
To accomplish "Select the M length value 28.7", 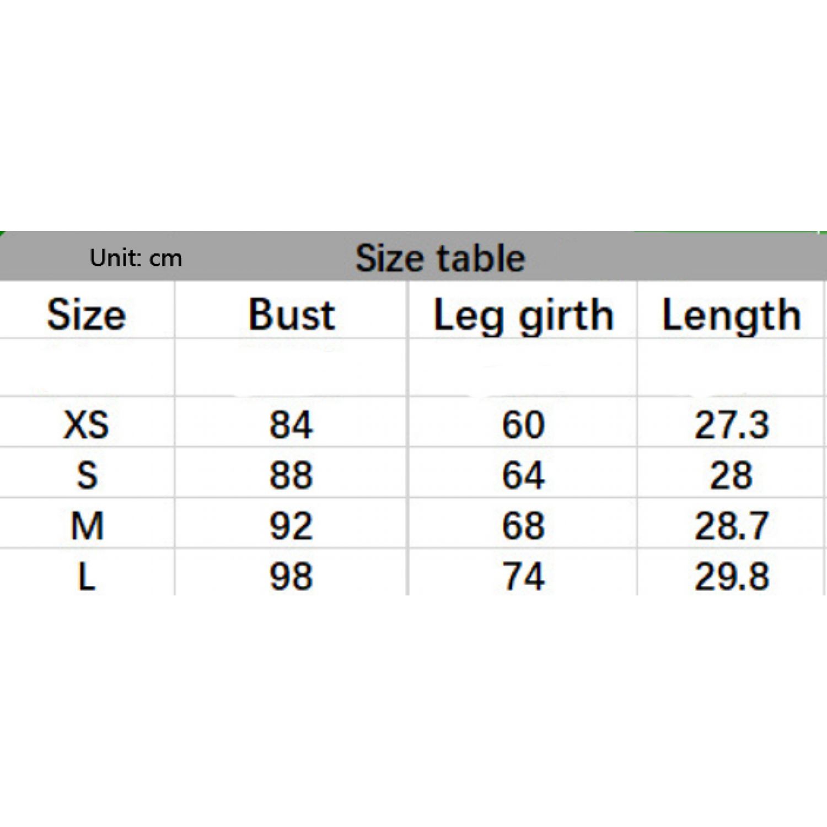I will [731, 525].
